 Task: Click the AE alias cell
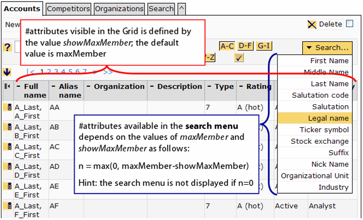coord(54,187)
